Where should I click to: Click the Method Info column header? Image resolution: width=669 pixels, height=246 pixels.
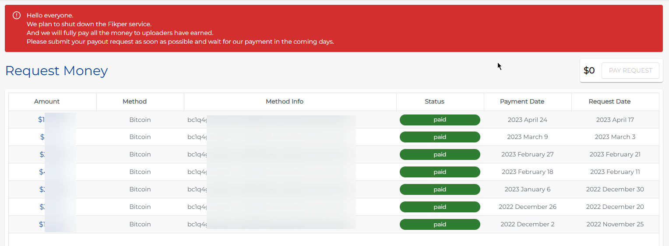coord(284,101)
